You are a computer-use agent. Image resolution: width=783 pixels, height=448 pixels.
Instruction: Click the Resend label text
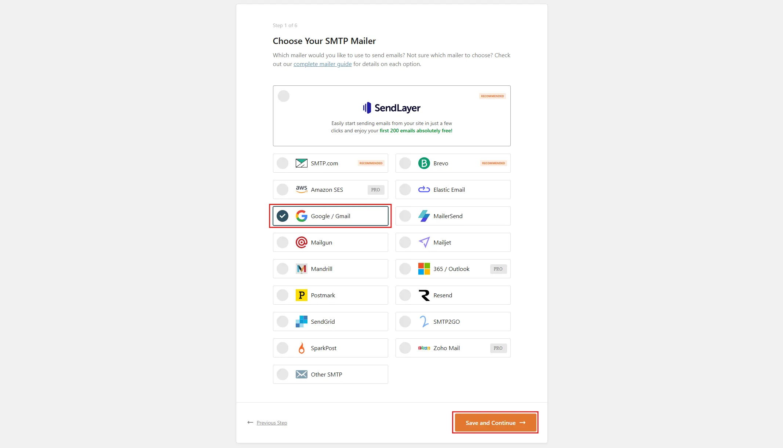[x=443, y=295]
